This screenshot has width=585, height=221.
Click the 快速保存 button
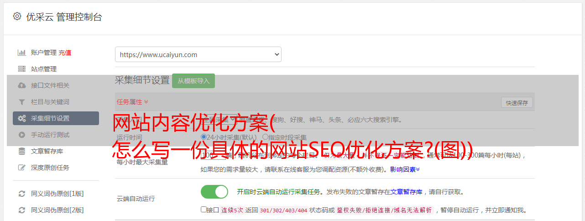tap(517, 103)
